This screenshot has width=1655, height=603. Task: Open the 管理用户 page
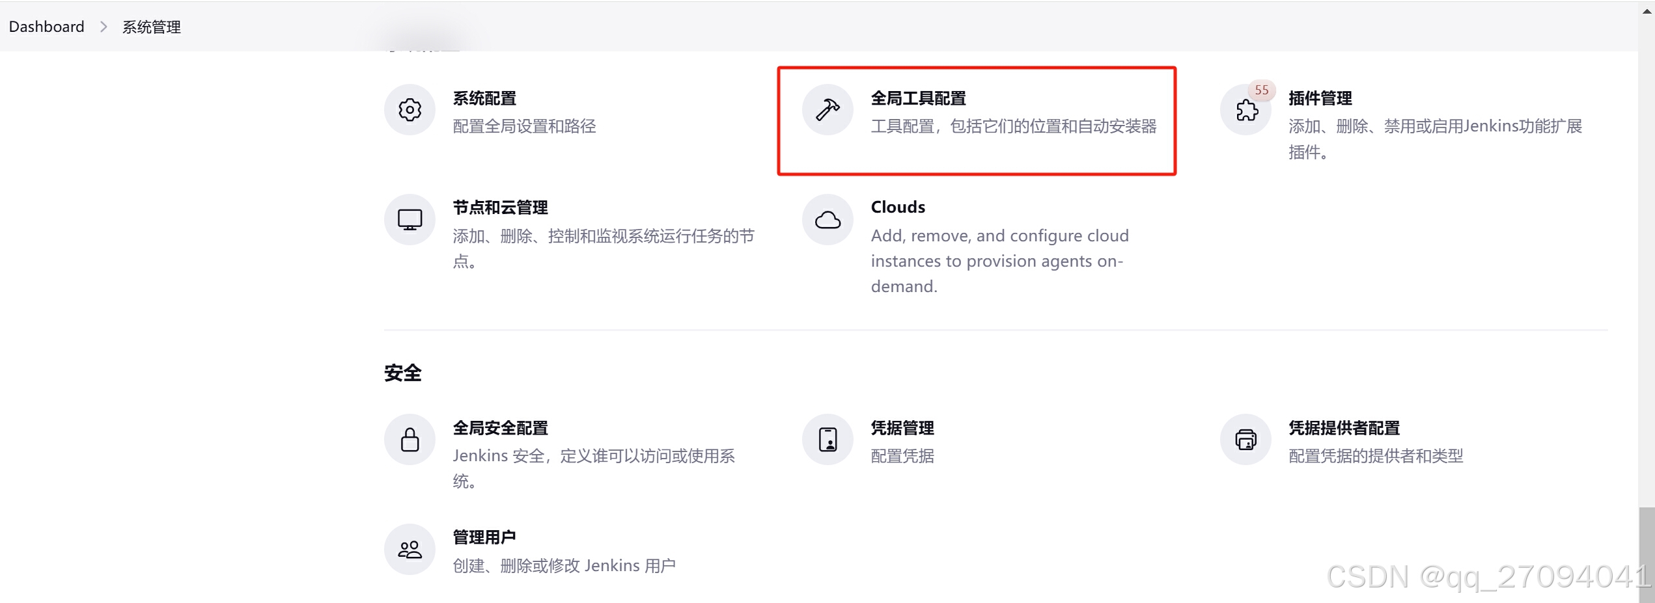pos(484,535)
